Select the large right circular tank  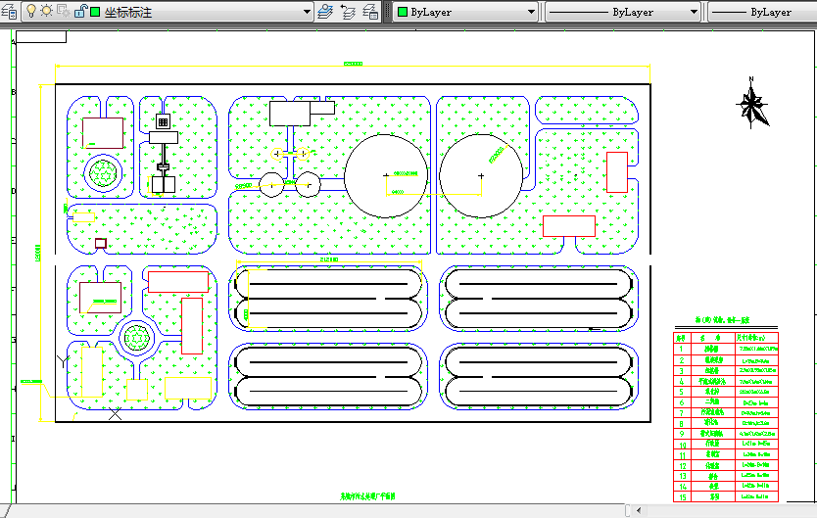(x=480, y=175)
